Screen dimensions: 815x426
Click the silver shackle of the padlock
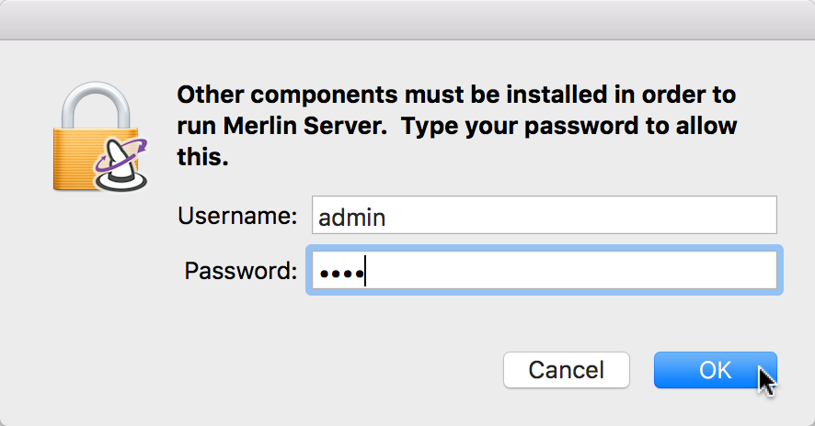[96, 106]
